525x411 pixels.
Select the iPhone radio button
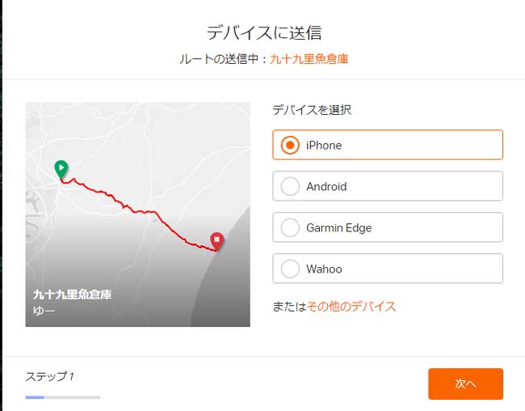(290, 145)
